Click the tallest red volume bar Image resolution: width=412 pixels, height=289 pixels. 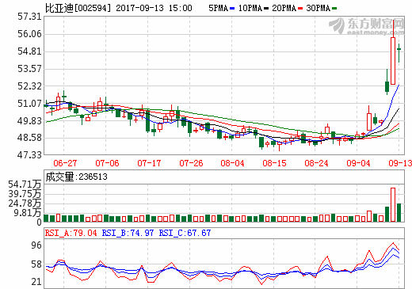[x=393, y=205]
